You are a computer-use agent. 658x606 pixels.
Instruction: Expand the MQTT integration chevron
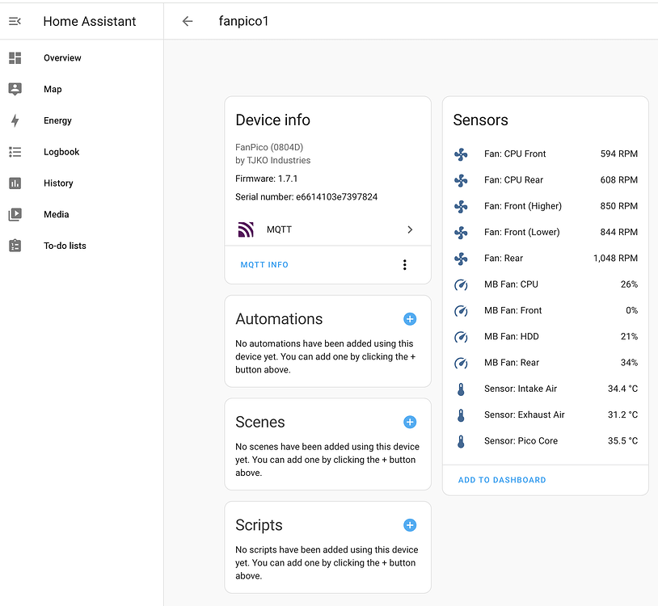tap(410, 229)
